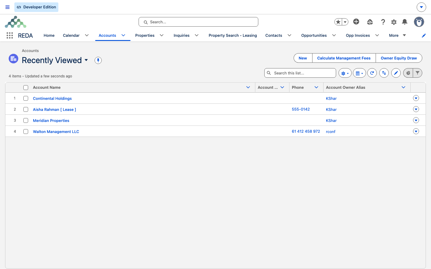The image size is (431, 269).
Task: Click the New account button
Action: [303, 58]
